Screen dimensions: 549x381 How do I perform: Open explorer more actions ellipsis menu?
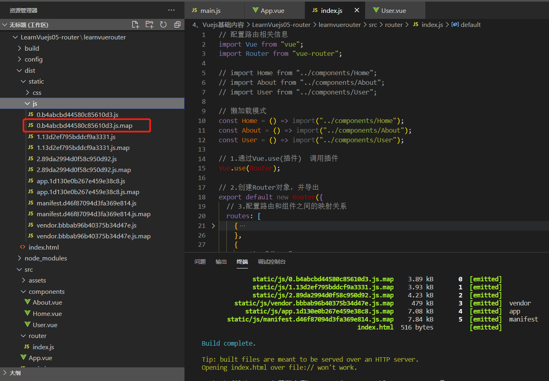pos(171,10)
